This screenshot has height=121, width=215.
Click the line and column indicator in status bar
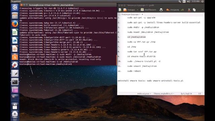point(186,93)
